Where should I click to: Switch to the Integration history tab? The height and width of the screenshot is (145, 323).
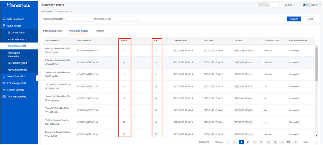(79, 31)
